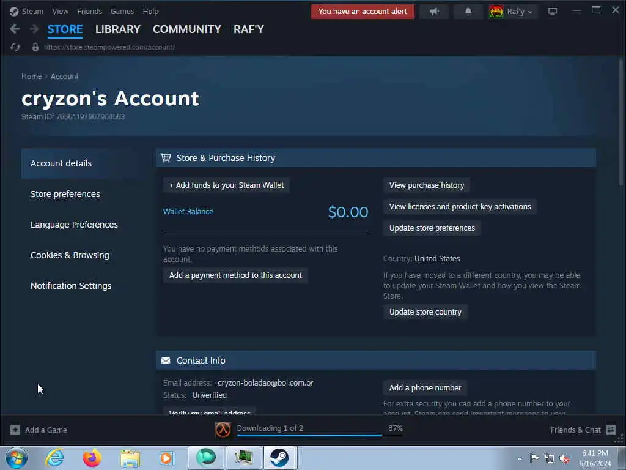Click the taskbar clock showing 6:41 PM

pyautogui.click(x=595, y=458)
